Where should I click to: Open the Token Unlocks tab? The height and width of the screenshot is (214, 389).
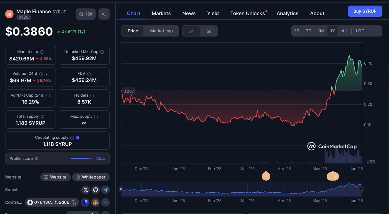pos(248,13)
